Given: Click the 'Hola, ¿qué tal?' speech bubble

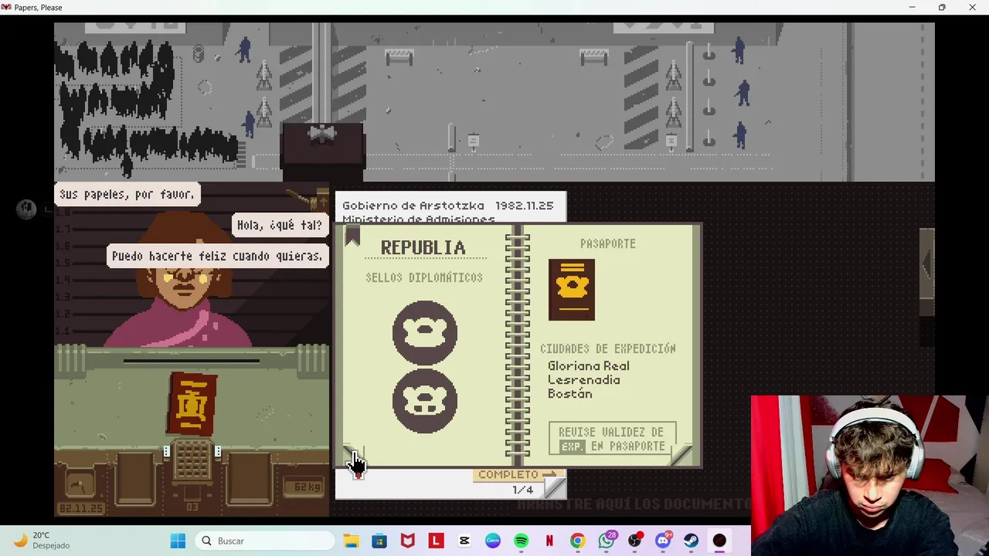Looking at the screenshot, I should coord(279,225).
